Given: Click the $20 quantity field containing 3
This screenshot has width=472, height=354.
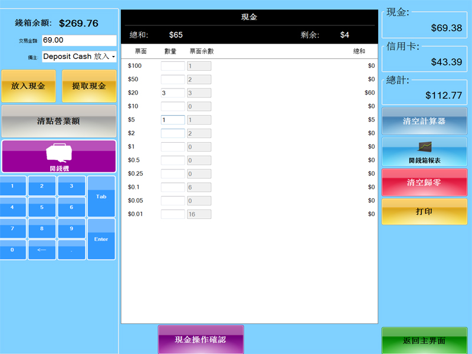Looking at the screenshot, I should coord(173,93).
